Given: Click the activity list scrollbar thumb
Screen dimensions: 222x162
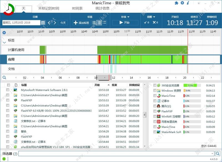Looking at the screenshot, I should click(x=145, y=115).
